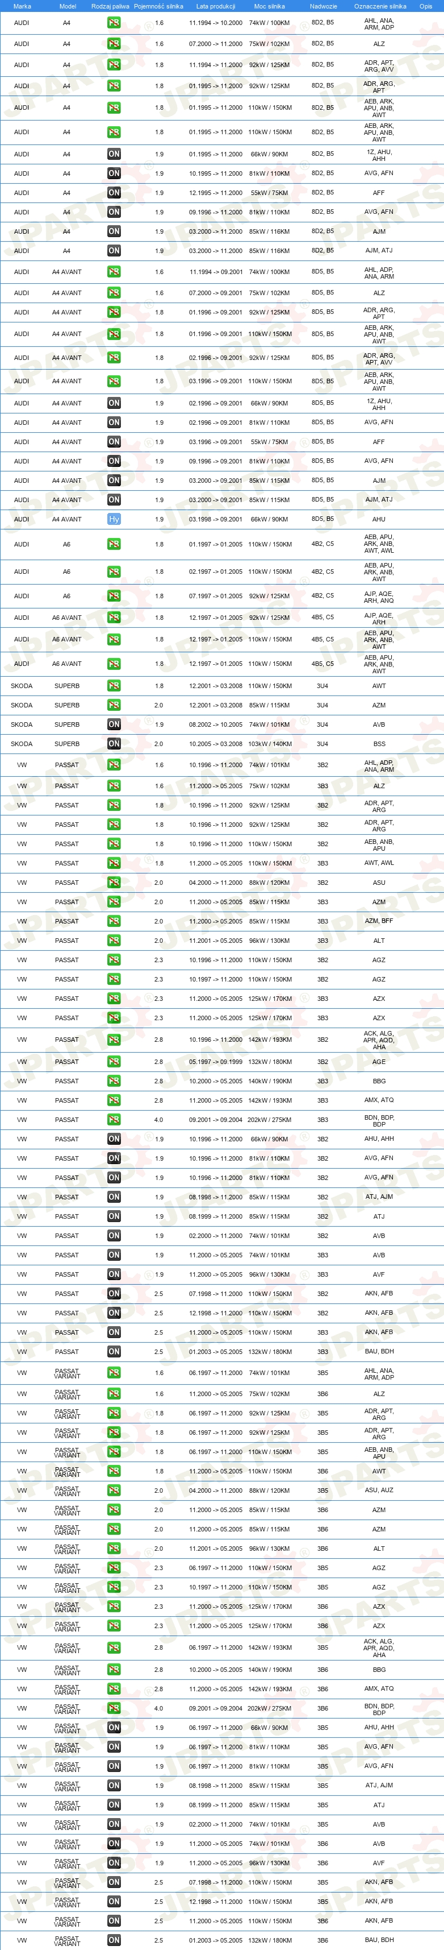Click diesel ON icon in Passat Variant ATJ, AJM row
The image size is (444, 1950).
(x=114, y=1785)
